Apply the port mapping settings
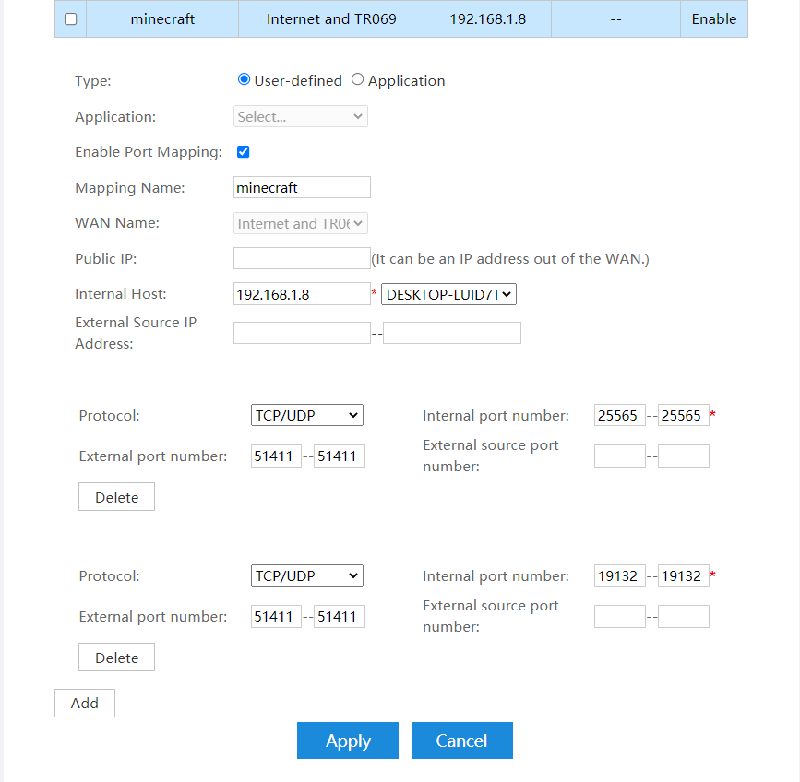Screen dimensions: 800x782 [x=348, y=741]
